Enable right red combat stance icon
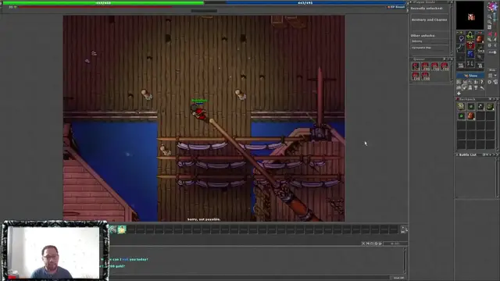Screen dimensions: 500x281 495,34
